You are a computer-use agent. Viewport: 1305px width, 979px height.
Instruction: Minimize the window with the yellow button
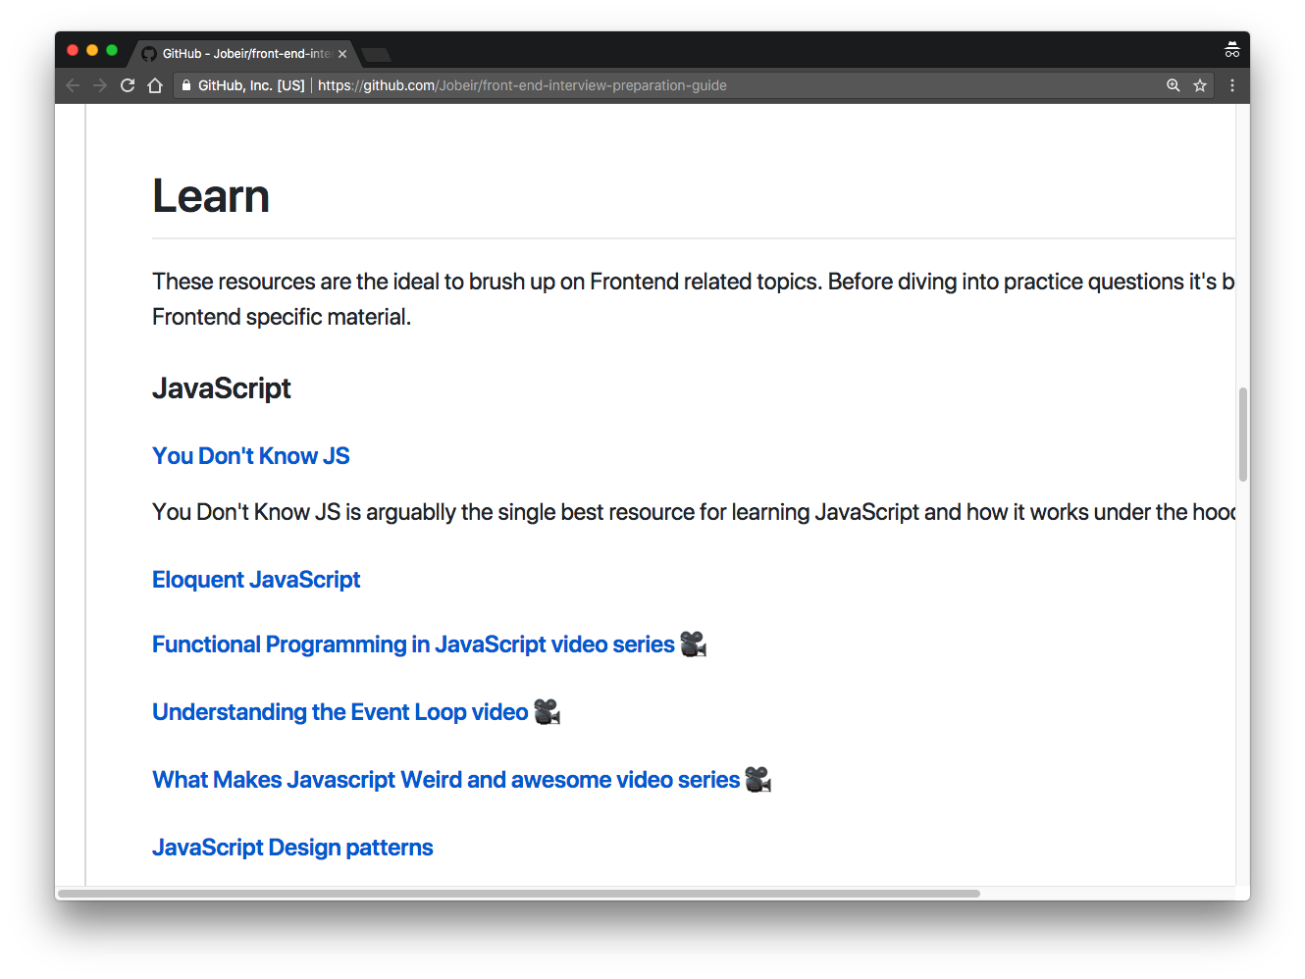92,50
